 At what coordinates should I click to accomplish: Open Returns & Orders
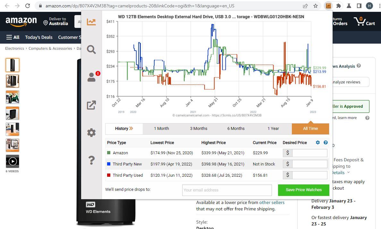[340, 21]
